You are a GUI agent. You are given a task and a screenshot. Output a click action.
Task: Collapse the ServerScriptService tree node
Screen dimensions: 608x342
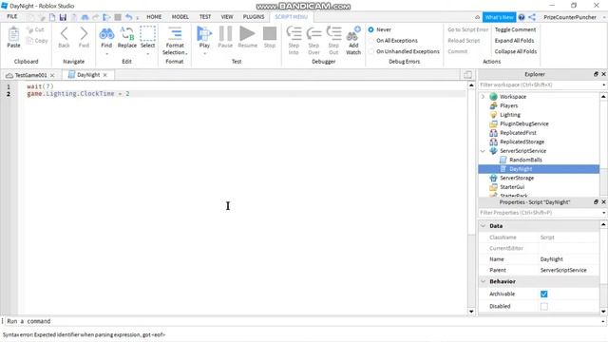(484, 151)
